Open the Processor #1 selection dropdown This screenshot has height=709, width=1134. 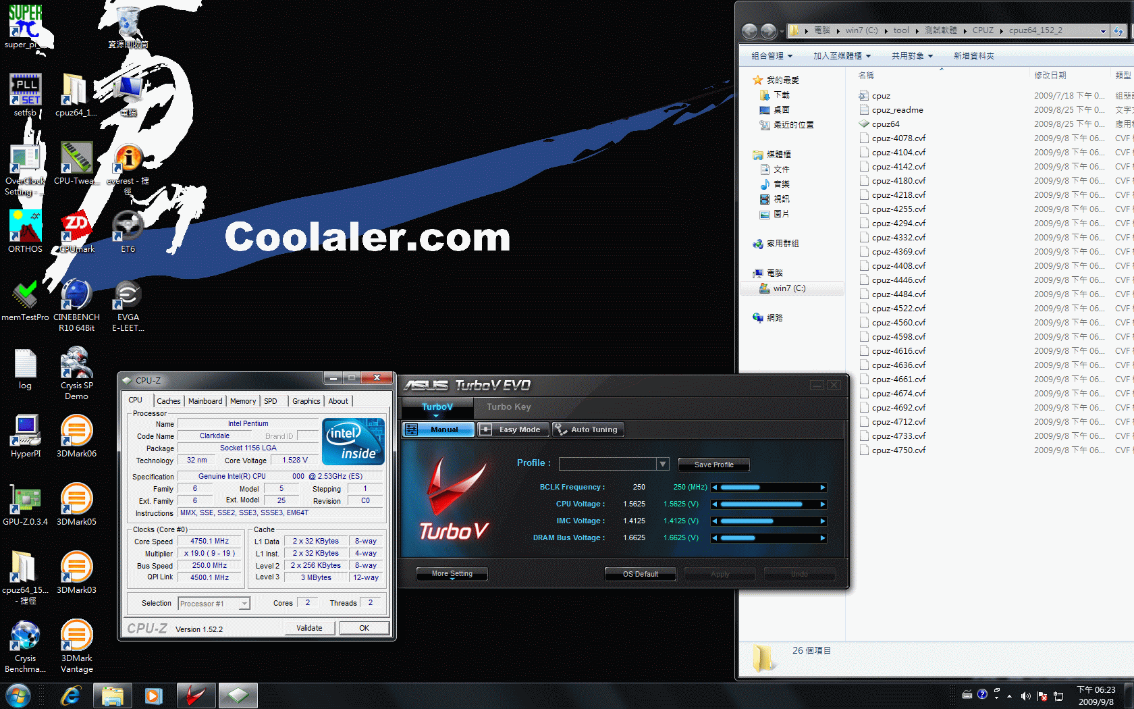point(214,604)
